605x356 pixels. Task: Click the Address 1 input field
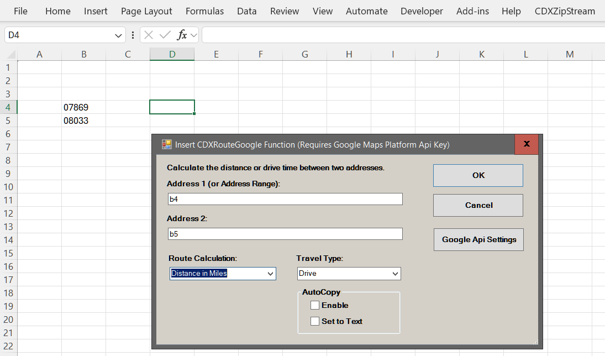(x=285, y=199)
